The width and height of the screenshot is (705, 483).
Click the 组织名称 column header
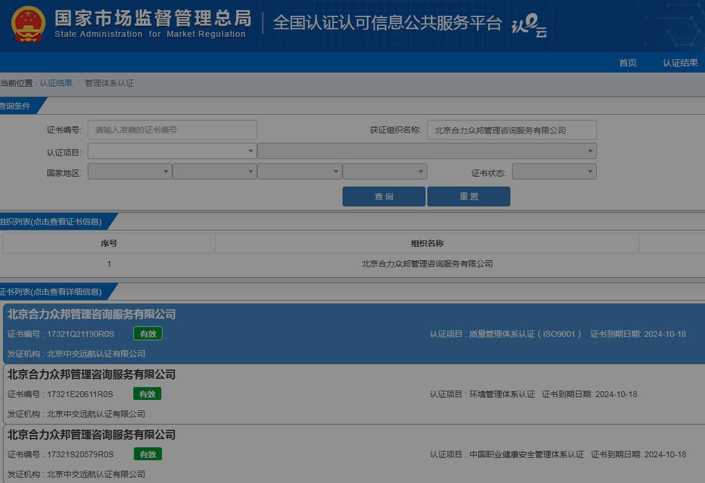427,243
